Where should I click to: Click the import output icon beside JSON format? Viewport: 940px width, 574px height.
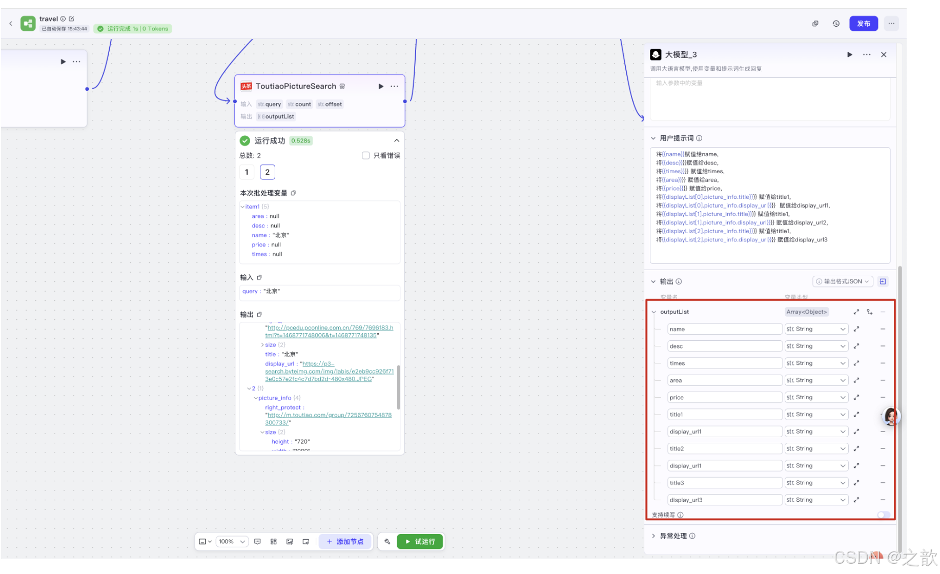(883, 281)
